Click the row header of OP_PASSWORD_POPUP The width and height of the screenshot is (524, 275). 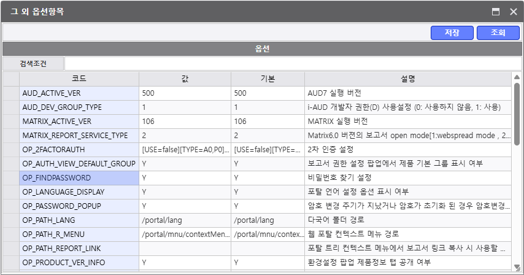pos(10,206)
